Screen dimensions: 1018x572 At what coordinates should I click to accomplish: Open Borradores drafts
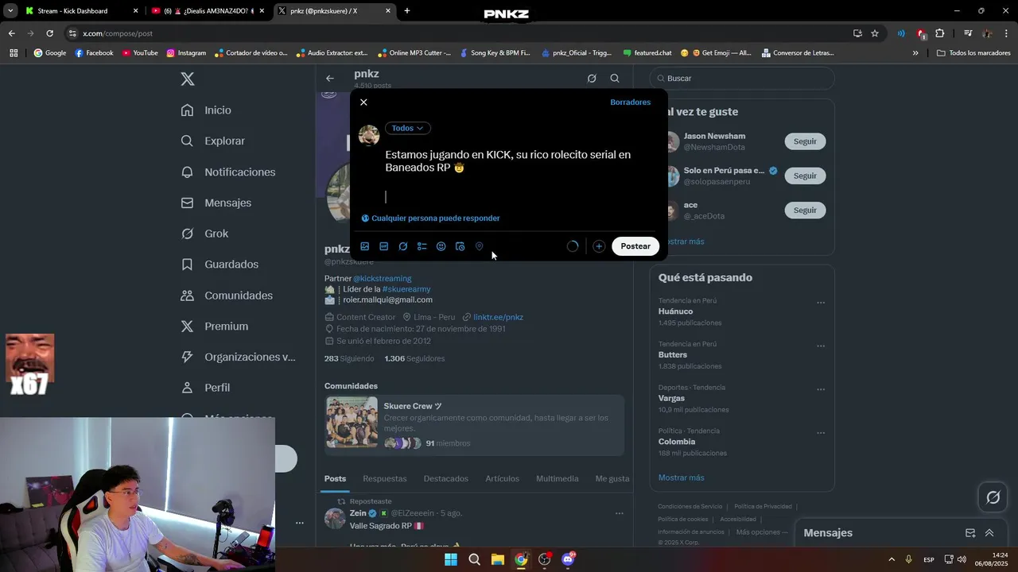click(x=630, y=102)
